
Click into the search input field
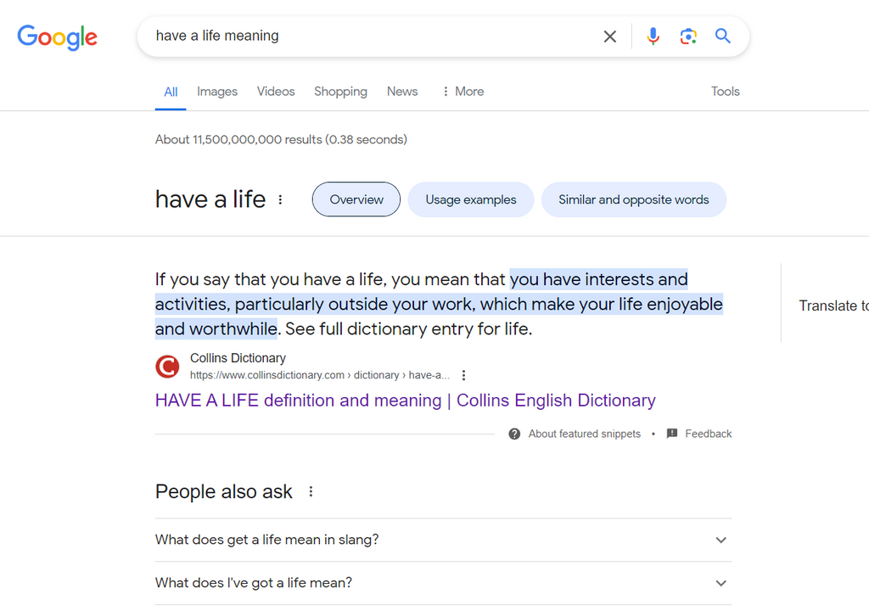(x=372, y=36)
